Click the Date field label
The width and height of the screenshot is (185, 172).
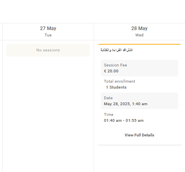(108, 98)
